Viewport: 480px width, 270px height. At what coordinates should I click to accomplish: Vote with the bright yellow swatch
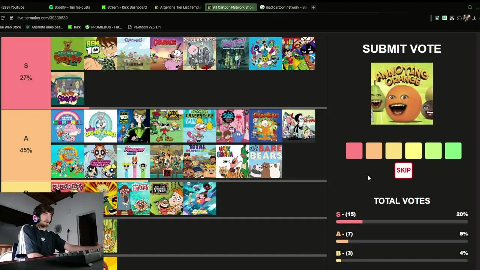click(414, 151)
